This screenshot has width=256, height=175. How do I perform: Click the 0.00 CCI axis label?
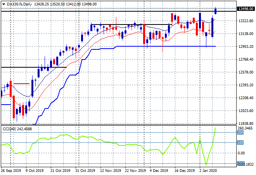241,153
